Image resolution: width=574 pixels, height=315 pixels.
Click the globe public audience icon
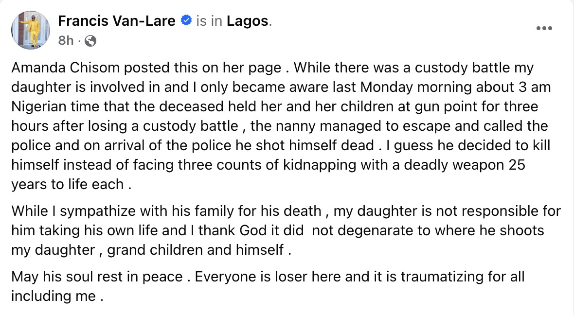click(x=90, y=41)
